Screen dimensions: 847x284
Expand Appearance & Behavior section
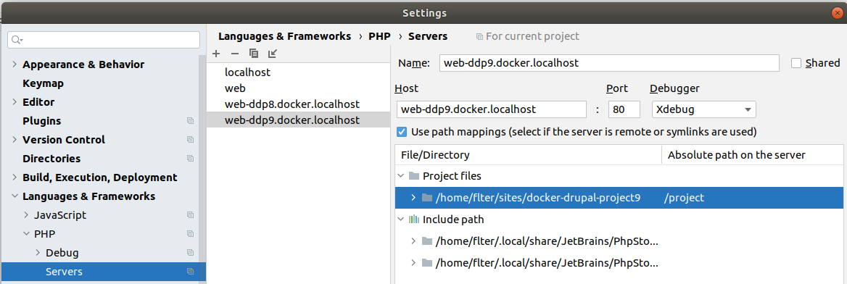coord(14,64)
